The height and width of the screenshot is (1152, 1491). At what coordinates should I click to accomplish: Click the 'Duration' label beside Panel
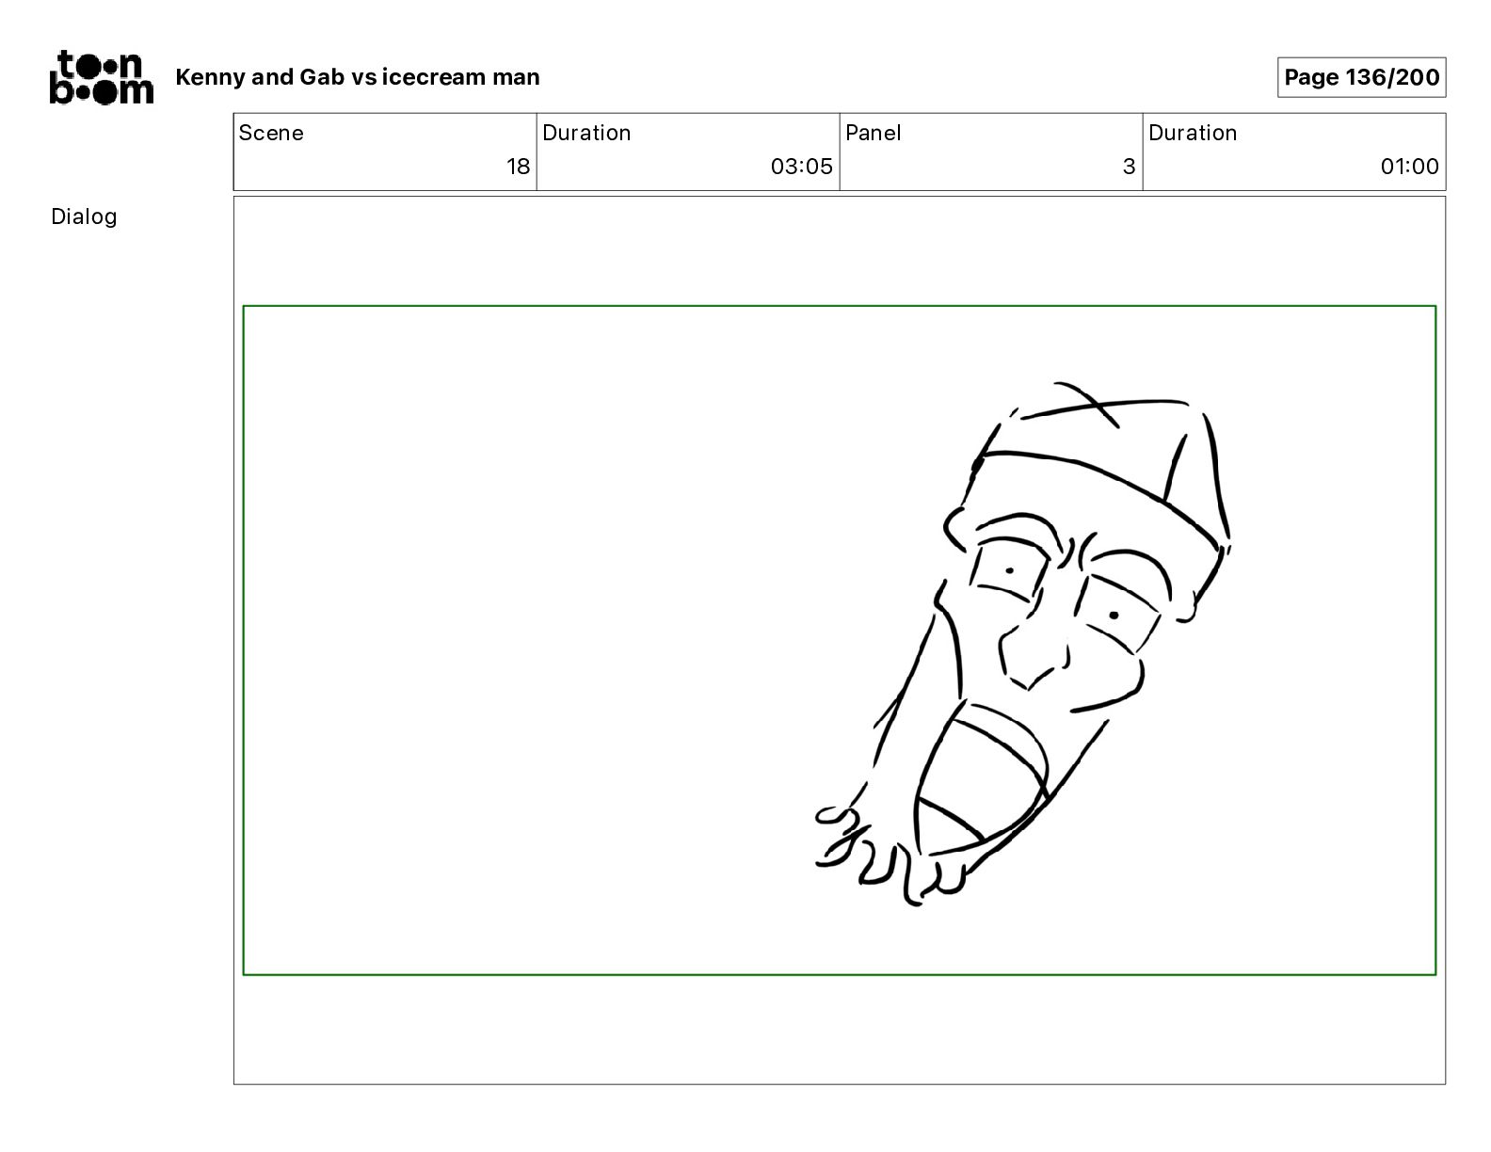point(1193,133)
